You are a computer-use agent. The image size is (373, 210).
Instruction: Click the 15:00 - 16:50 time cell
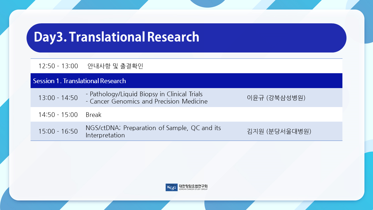coord(58,131)
